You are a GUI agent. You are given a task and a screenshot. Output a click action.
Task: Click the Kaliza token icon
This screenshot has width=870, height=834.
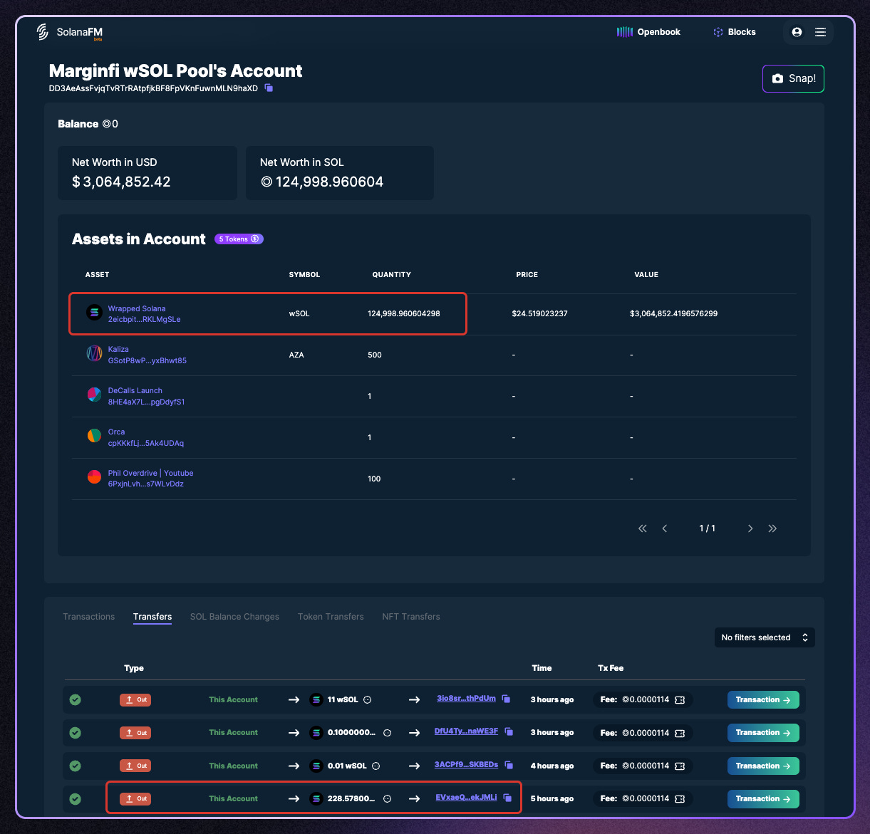[x=94, y=353]
